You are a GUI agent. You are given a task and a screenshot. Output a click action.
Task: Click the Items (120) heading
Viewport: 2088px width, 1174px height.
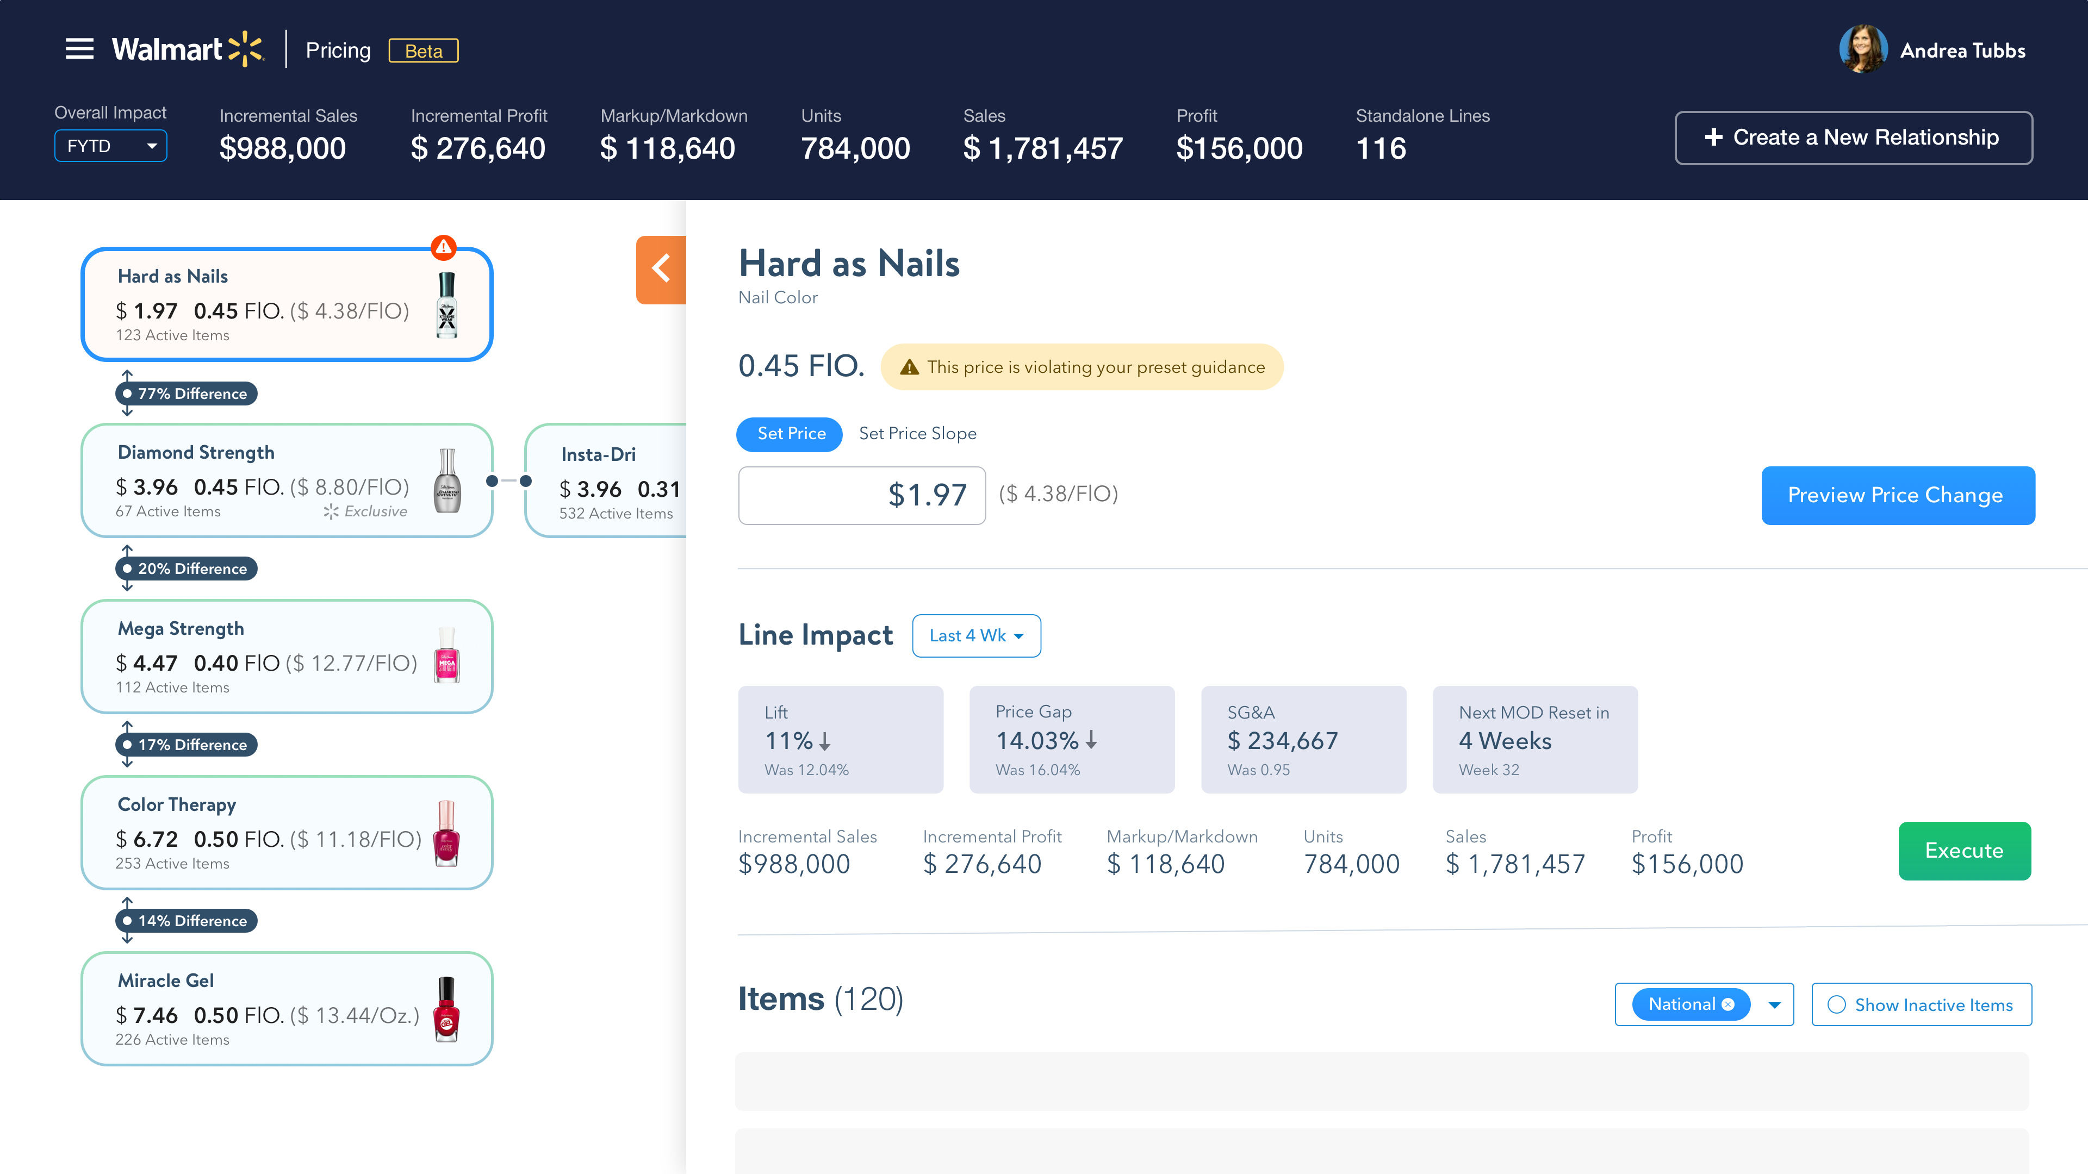(821, 999)
